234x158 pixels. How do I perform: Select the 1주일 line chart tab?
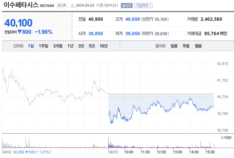point(43,46)
